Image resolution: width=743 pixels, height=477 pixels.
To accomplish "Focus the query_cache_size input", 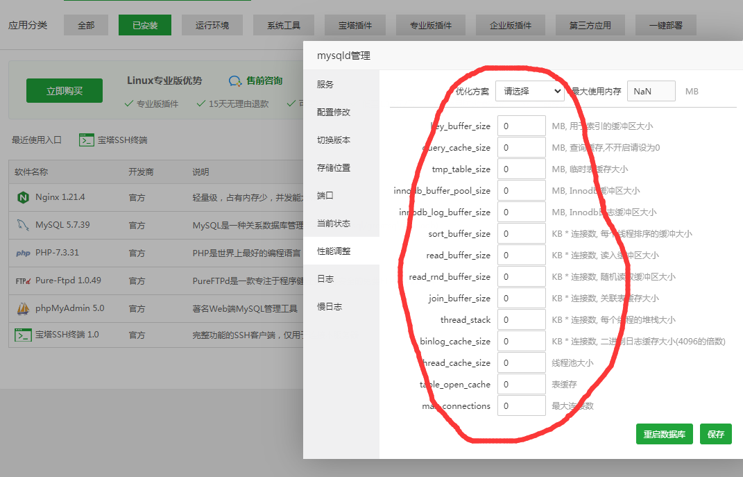I will point(521,147).
